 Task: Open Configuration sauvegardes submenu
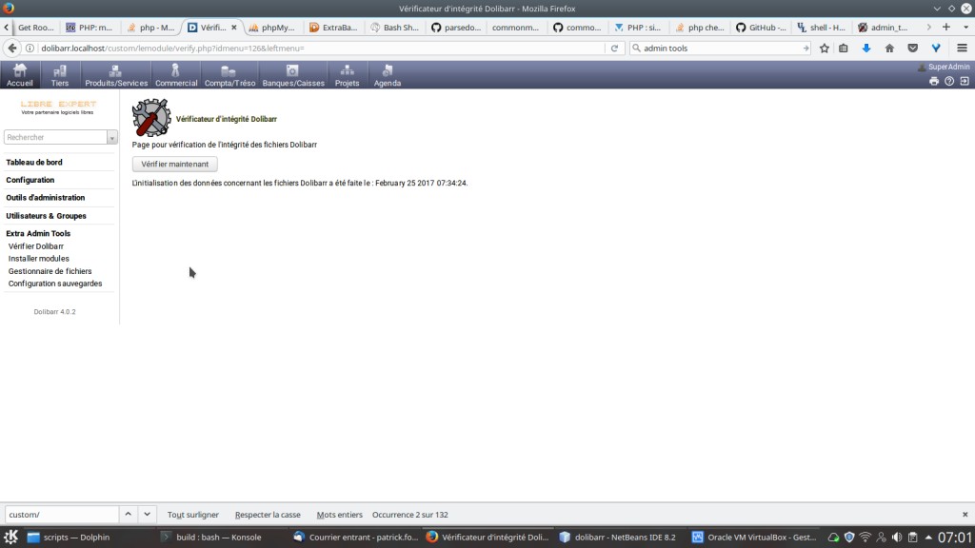(x=54, y=284)
